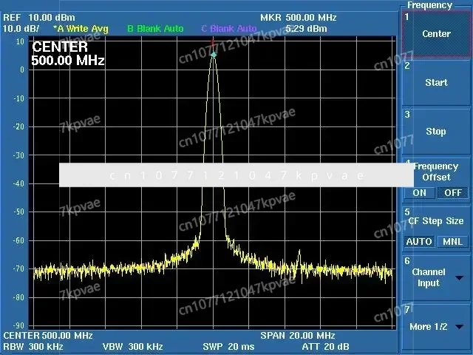The width and height of the screenshot is (473, 355).
Task: Click the cyan marker diamond on peak
Action: point(214,55)
